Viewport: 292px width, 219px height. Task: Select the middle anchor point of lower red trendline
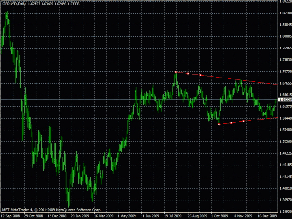(x=231, y=123)
